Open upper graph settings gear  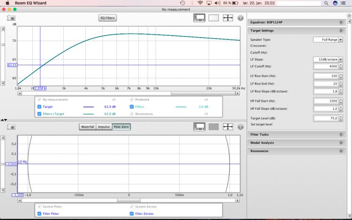point(240,18)
